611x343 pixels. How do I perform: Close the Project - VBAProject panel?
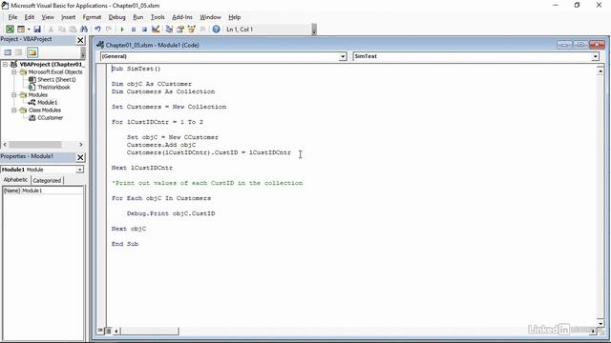80,40
